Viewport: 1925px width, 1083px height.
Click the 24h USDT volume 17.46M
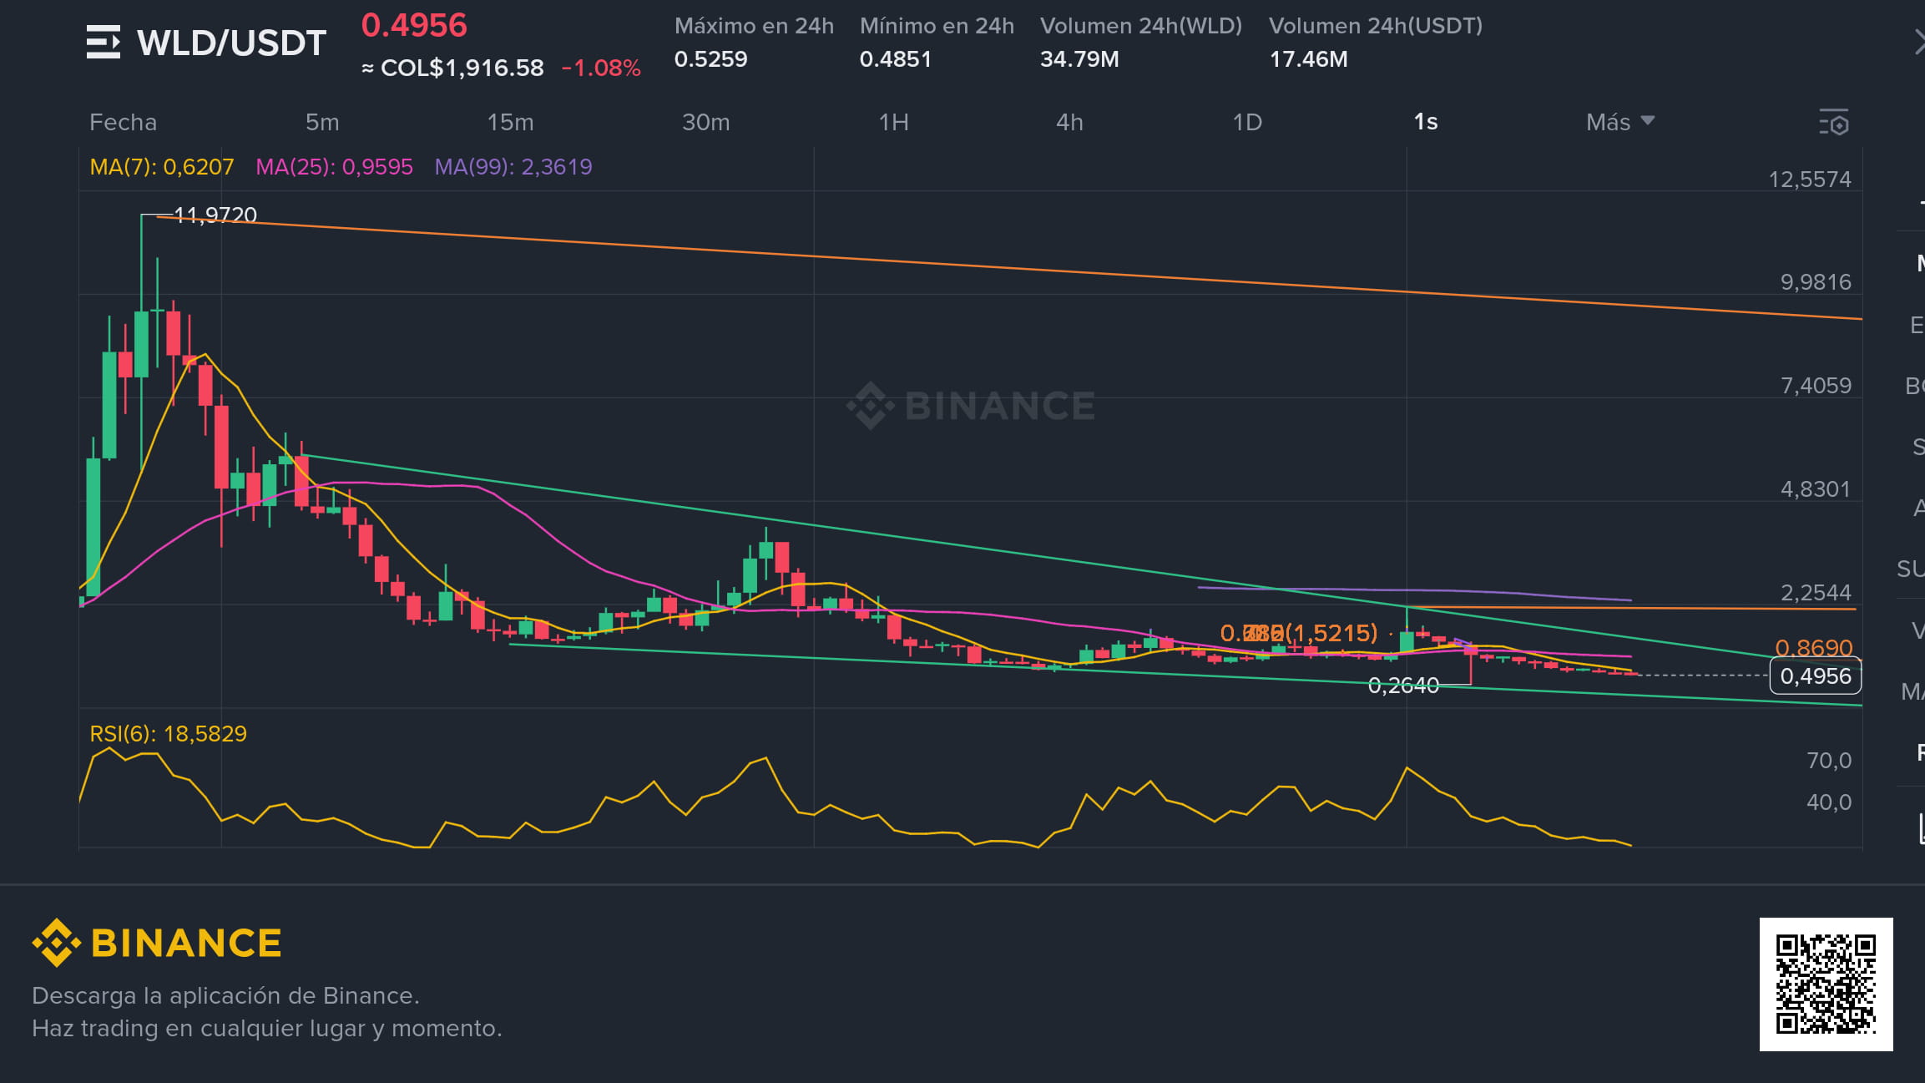point(1308,58)
